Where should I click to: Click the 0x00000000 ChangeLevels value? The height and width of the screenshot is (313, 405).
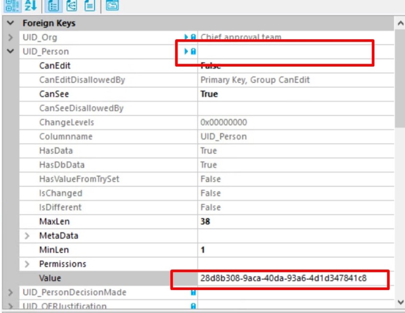click(x=224, y=123)
